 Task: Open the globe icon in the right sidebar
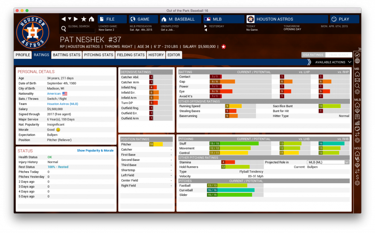pyautogui.click(x=357, y=61)
